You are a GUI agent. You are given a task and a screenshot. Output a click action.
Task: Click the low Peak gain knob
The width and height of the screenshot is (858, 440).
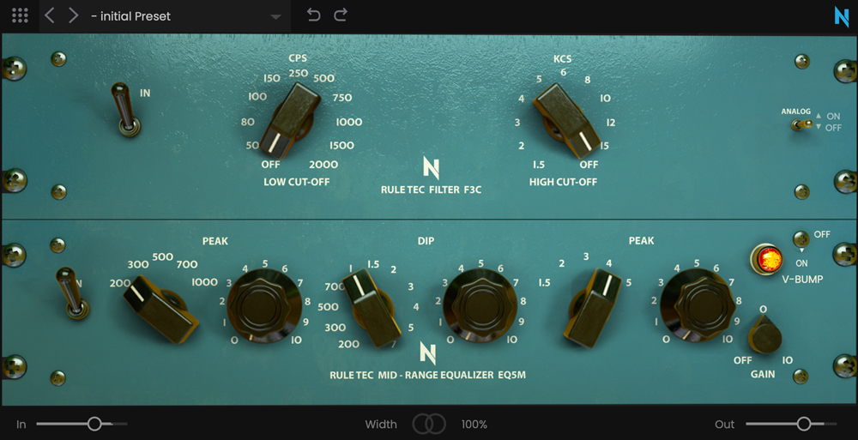(264, 306)
